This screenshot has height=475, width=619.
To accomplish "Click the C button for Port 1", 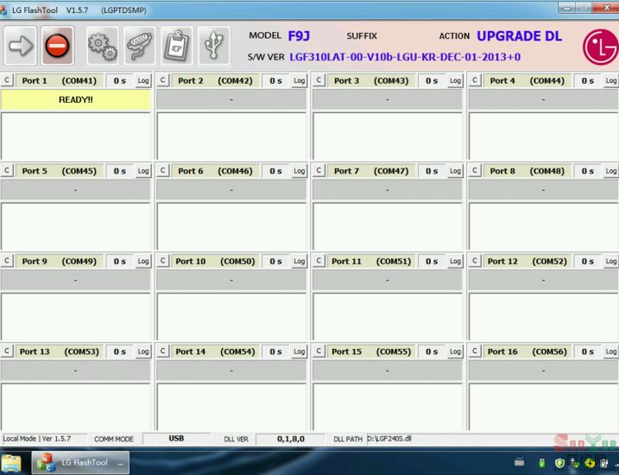I will 7,80.
